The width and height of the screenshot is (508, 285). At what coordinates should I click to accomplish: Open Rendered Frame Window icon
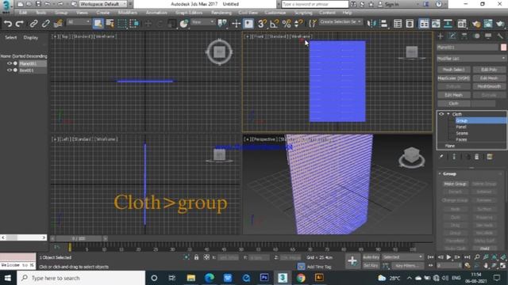point(488,24)
